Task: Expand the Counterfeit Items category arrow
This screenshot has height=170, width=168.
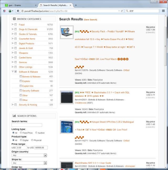Action: (x=13, y=38)
